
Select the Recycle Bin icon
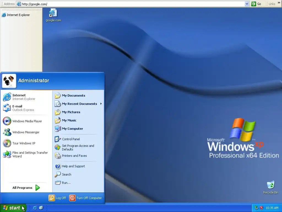point(271,187)
